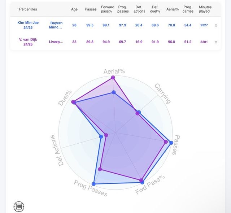Click the Aerial% column header in table

pyautogui.click(x=172, y=9)
